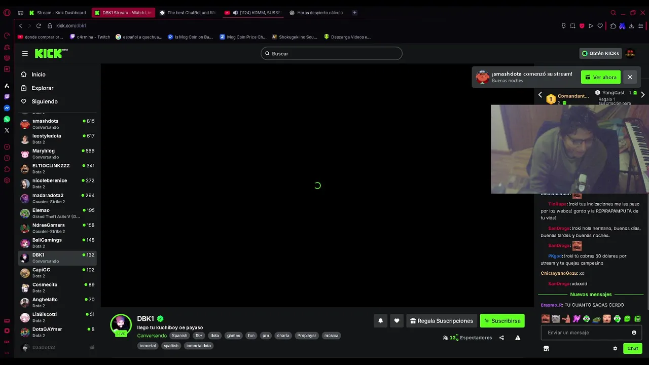
Task: Switch to The best ChatBot tab
Action: [x=187, y=13]
